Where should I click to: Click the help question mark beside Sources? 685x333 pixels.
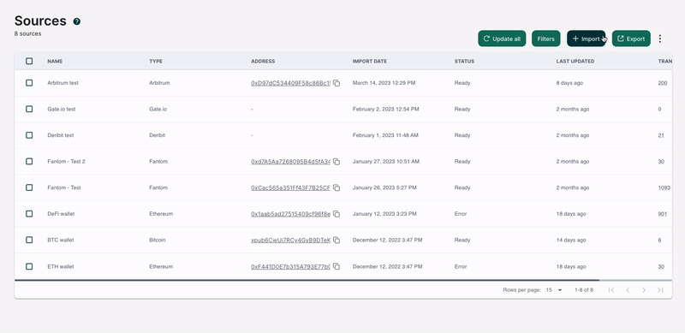[x=77, y=21]
